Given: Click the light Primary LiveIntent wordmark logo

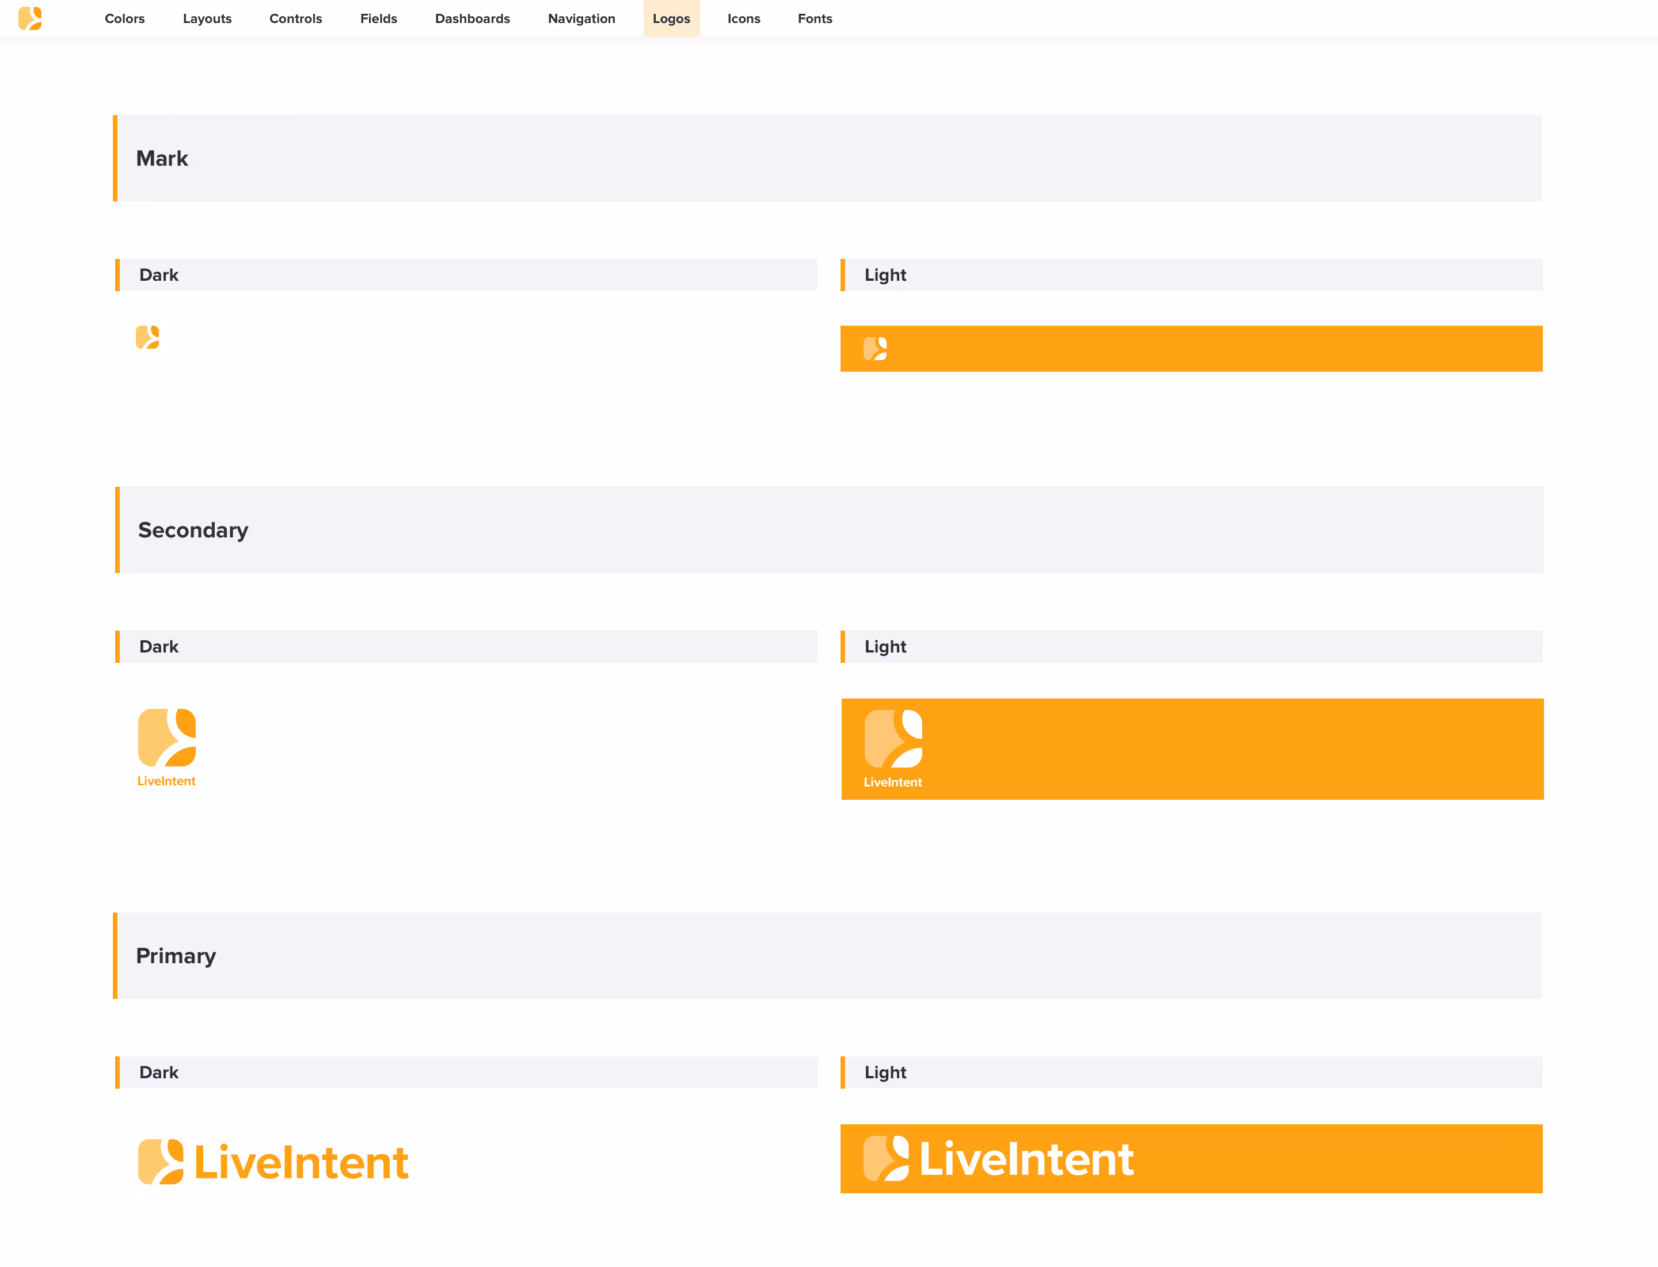Looking at the screenshot, I should point(998,1158).
